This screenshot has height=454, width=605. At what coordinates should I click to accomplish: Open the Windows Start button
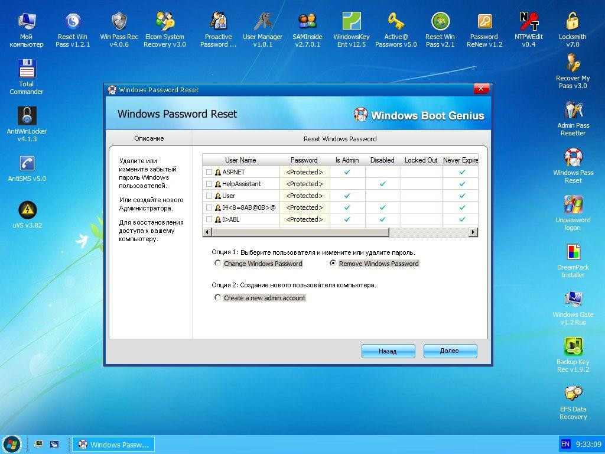(12, 445)
